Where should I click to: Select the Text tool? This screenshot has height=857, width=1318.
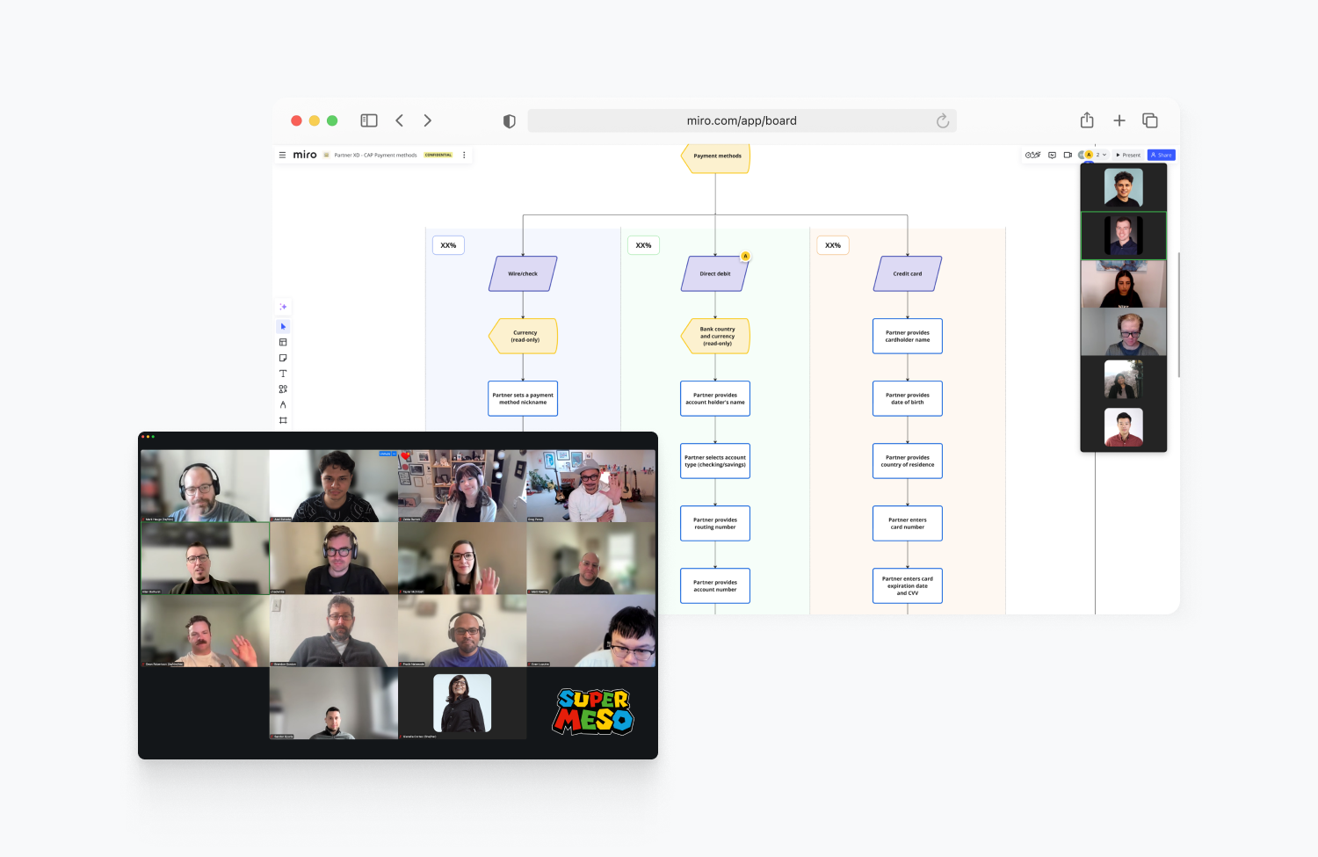[x=283, y=371]
